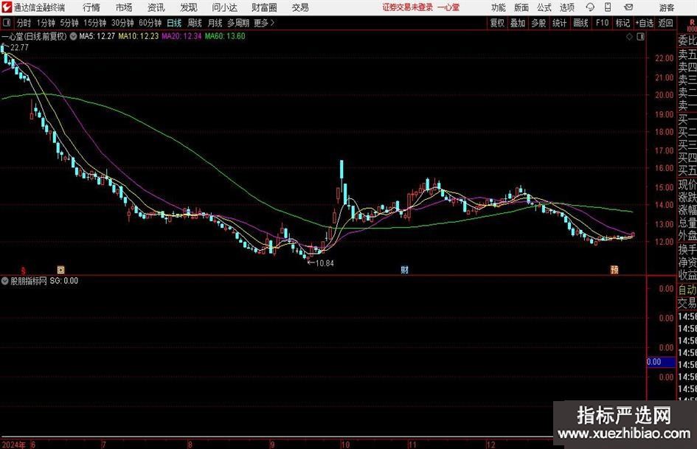Screen dimensions: 697x449
Task: Open the 财富圈 menu
Action: click(265, 7)
